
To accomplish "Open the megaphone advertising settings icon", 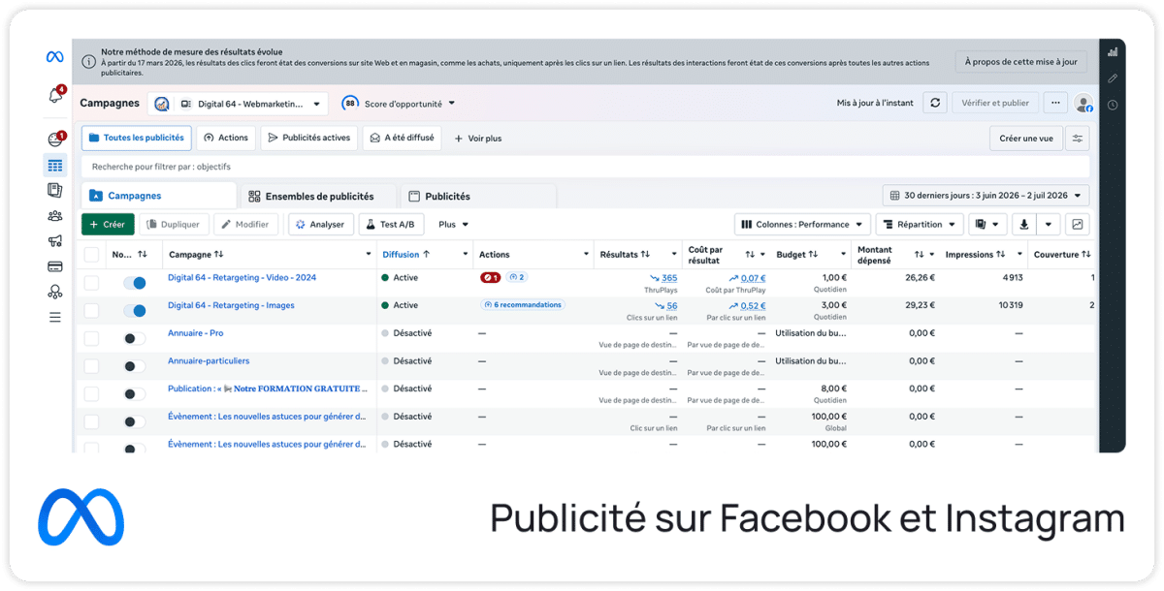I will [x=55, y=241].
